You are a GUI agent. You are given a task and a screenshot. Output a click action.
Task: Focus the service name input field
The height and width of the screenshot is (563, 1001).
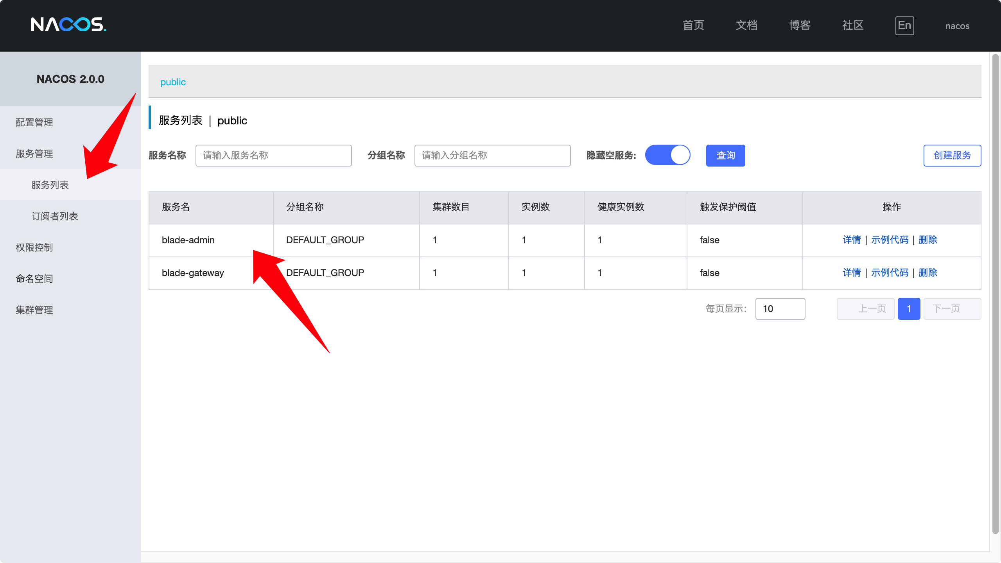pyautogui.click(x=273, y=156)
